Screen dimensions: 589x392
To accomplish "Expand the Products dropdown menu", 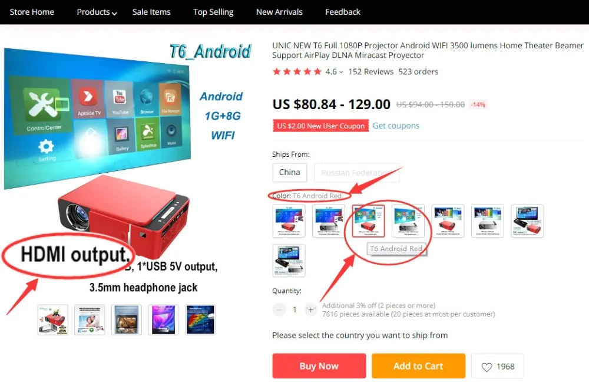I will [97, 12].
